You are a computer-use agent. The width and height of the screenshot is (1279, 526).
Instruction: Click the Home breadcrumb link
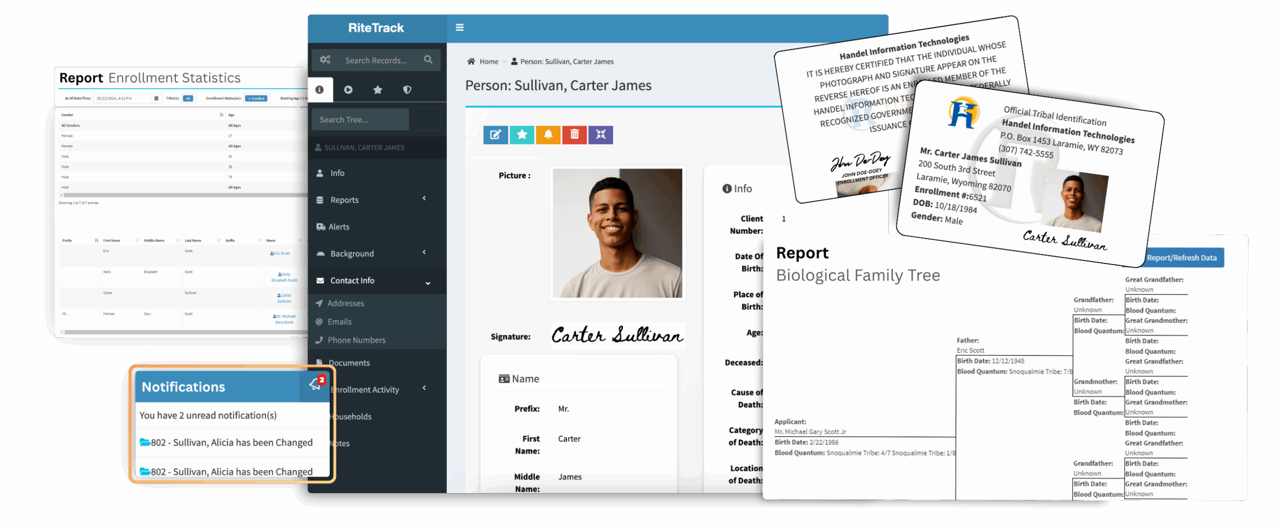pyautogui.click(x=488, y=62)
